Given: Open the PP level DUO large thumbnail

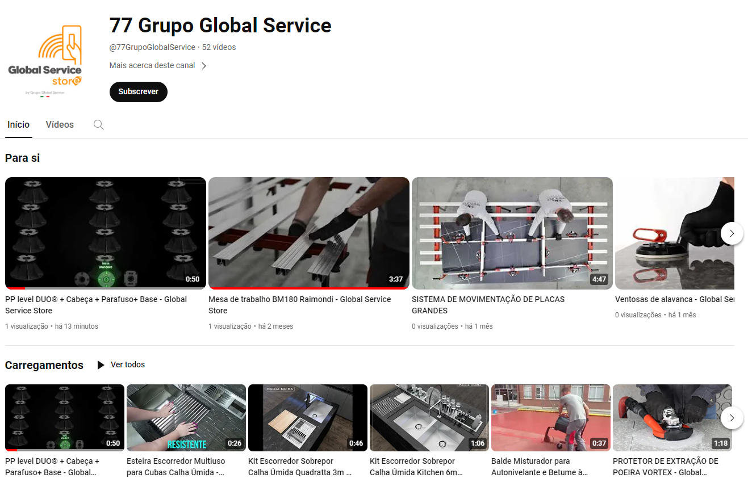Looking at the screenshot, I should (105, 233).
